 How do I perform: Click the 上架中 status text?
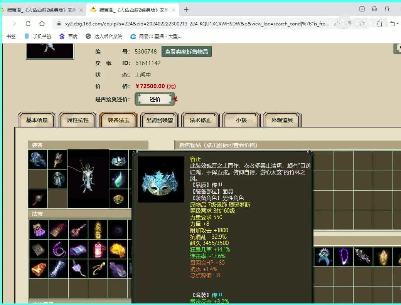coord(143,75)
